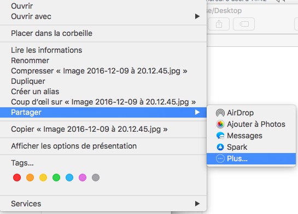298x214 pixels.
Task: Select Ajouter à Photos text
Action: [x=256, y=124]
